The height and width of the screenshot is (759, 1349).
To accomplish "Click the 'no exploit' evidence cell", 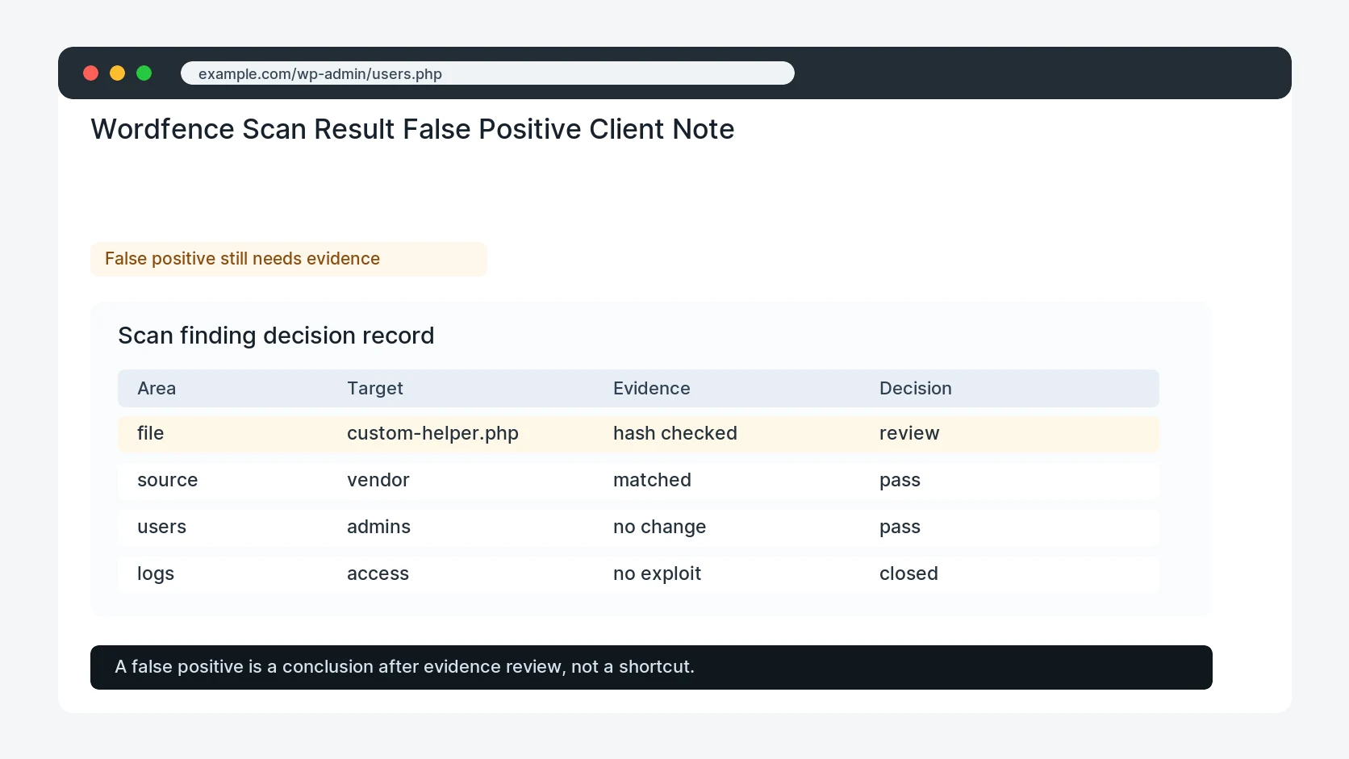I will click(657, 573).
